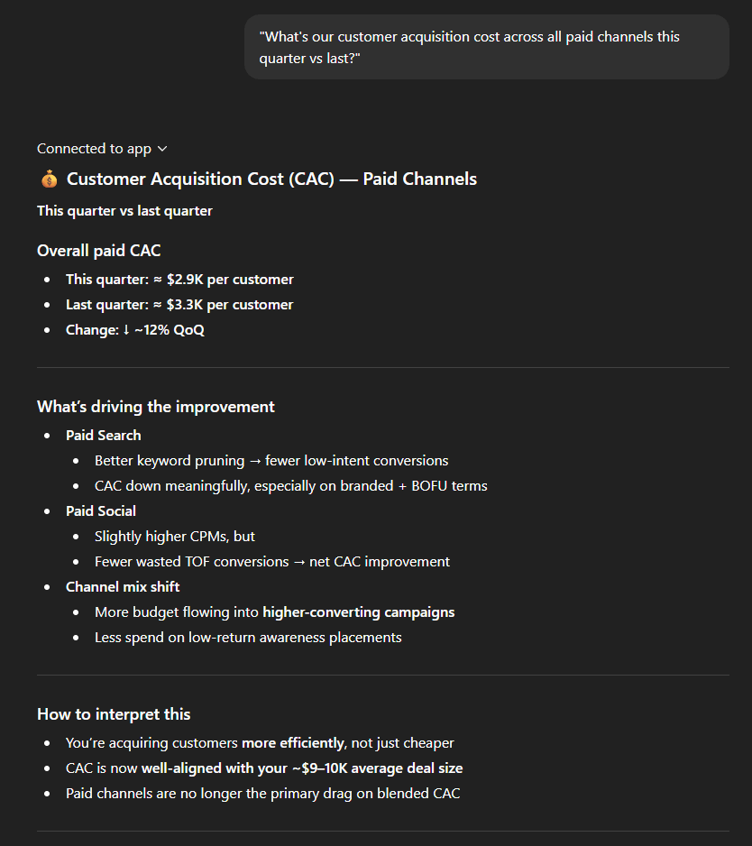Select the 'How to interpret this' heading
The height and width of the screenshot is (846, 752).
click(114, 713)
